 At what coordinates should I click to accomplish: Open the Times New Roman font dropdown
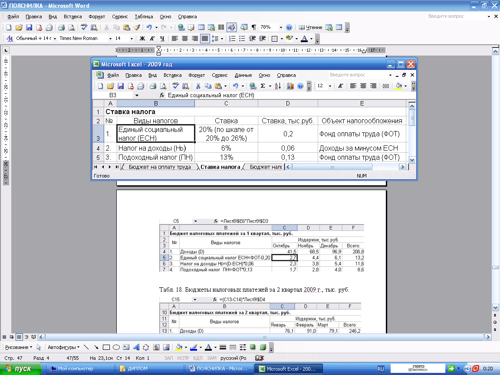[110, 39]
